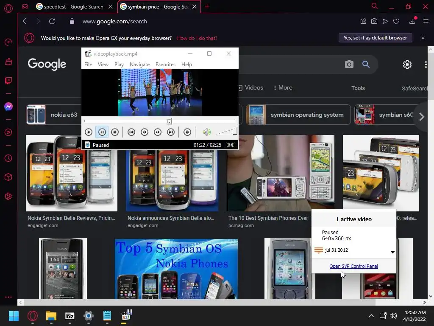Switch to speedtest Google Search tab

point(74,7)
